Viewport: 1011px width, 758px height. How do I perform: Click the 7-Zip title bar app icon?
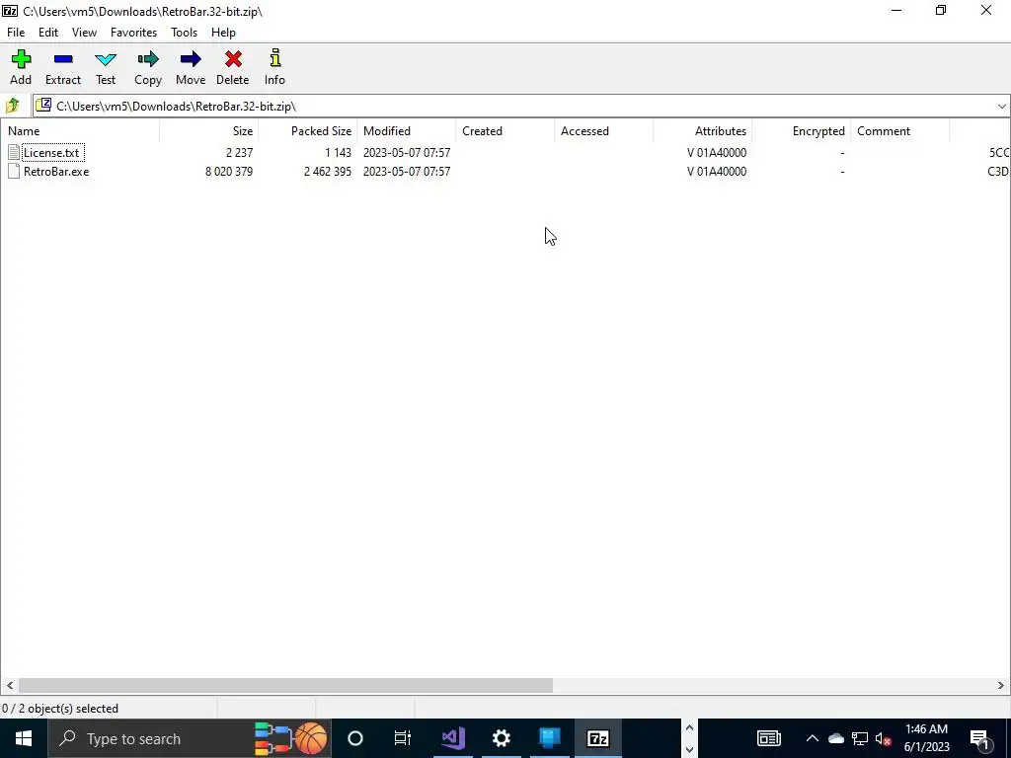click(x=10, y=11)
